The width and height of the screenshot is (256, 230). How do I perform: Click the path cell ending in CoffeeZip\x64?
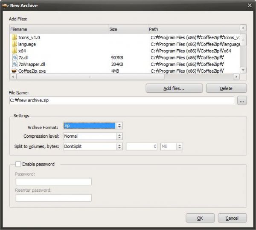point(191,51)
